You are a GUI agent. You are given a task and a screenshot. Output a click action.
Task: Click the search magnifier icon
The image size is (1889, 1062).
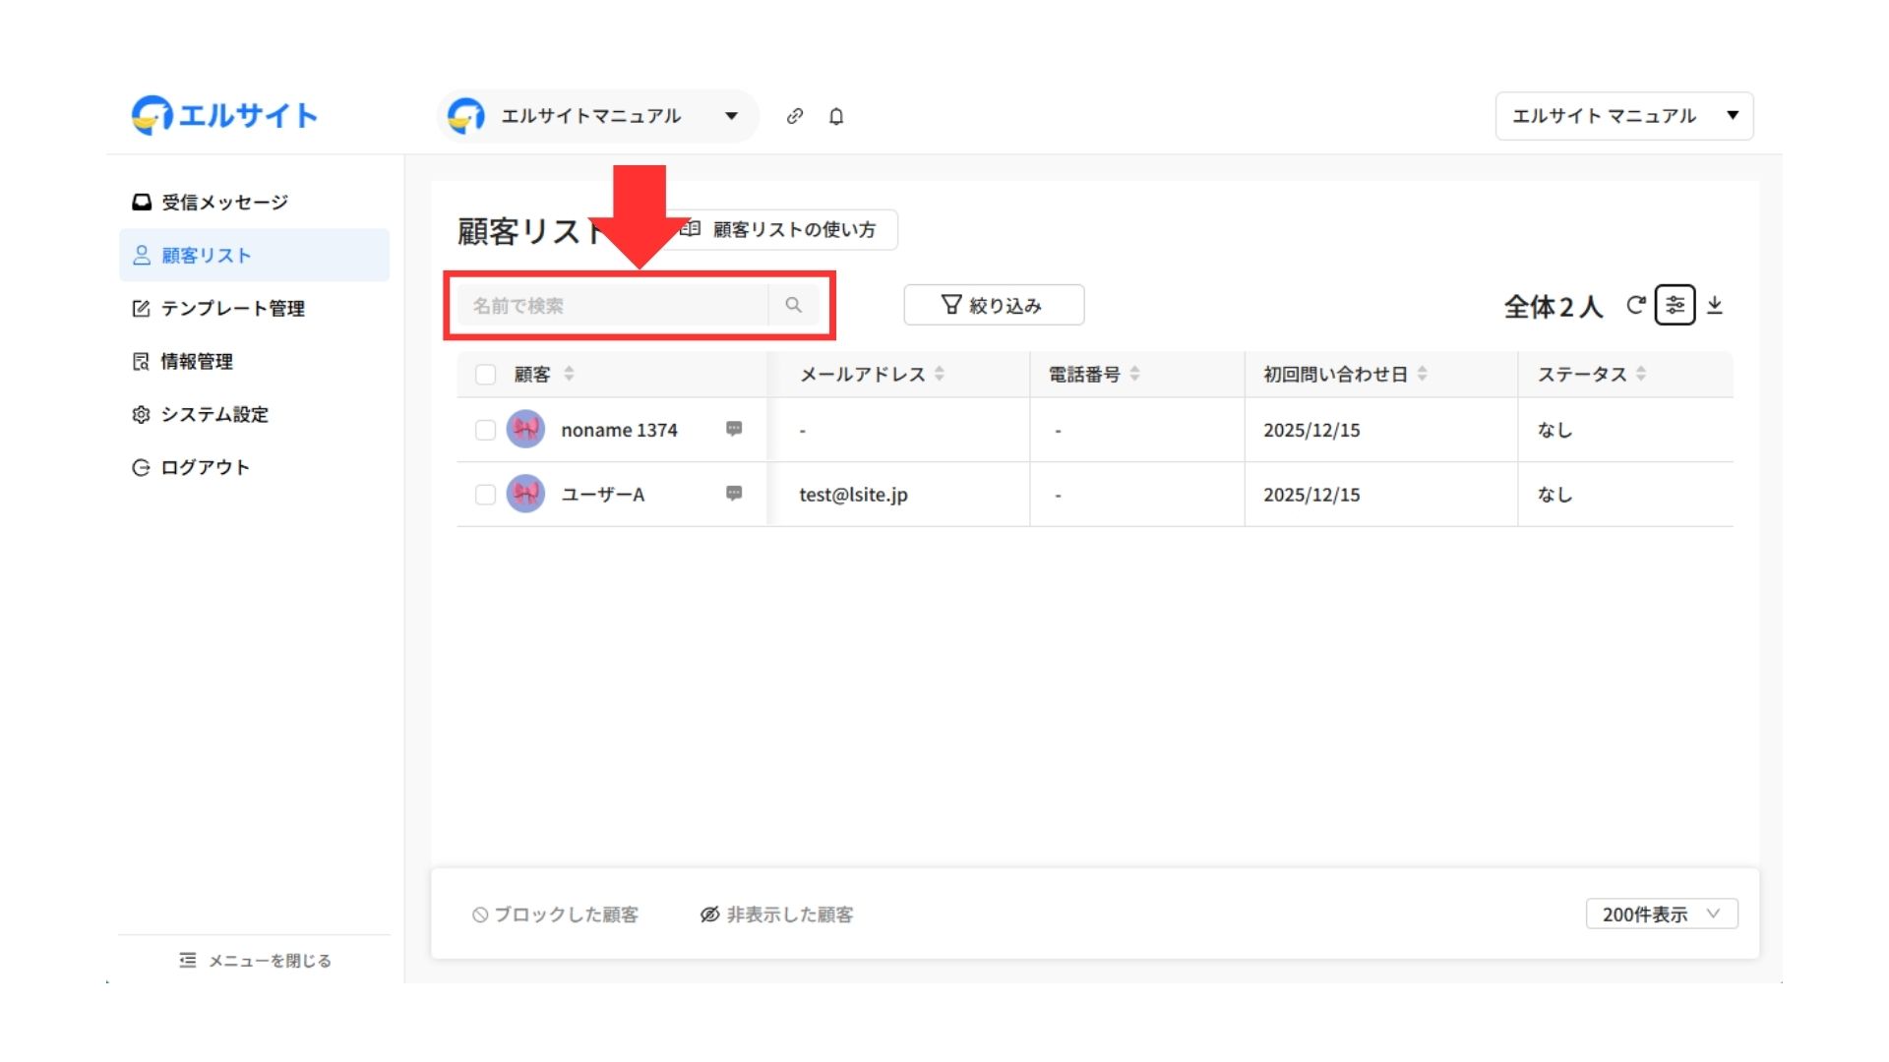(x=793, y=305)
